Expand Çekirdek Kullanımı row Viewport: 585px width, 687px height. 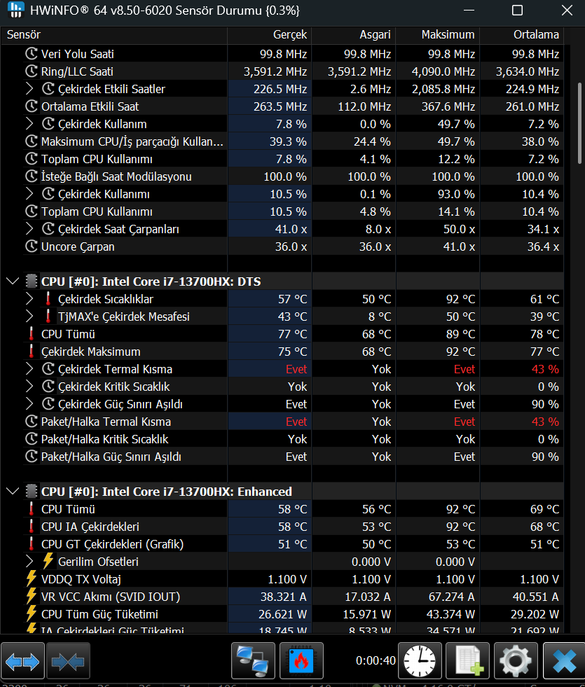(29, 194)
